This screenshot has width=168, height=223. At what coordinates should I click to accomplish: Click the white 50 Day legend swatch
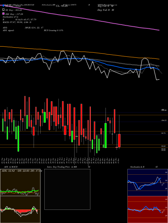point(4,10)
